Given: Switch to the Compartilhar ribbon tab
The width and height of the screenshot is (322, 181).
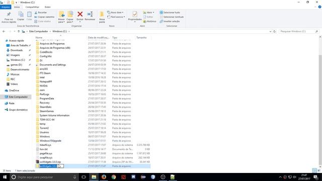Looking at the screenshot, I should 32,7.
